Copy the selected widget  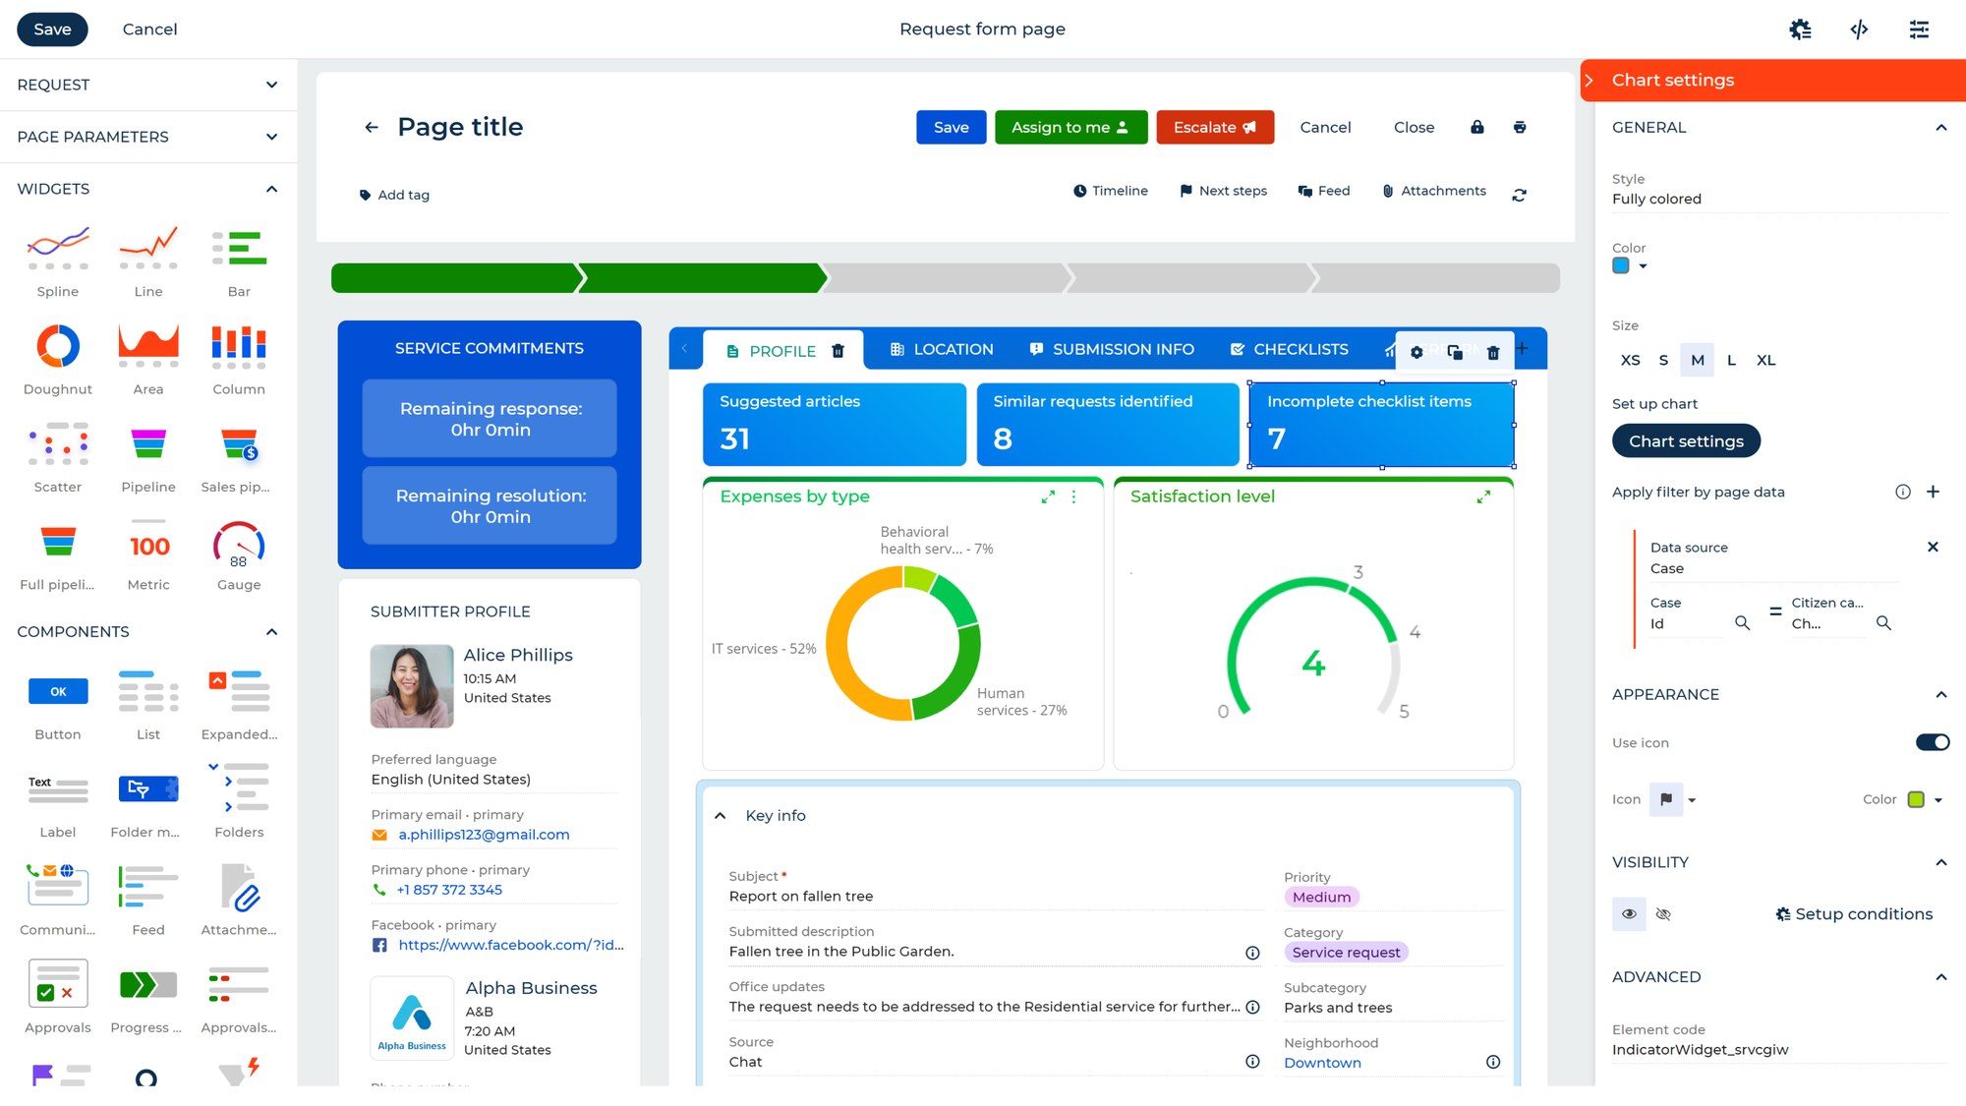1455,352
